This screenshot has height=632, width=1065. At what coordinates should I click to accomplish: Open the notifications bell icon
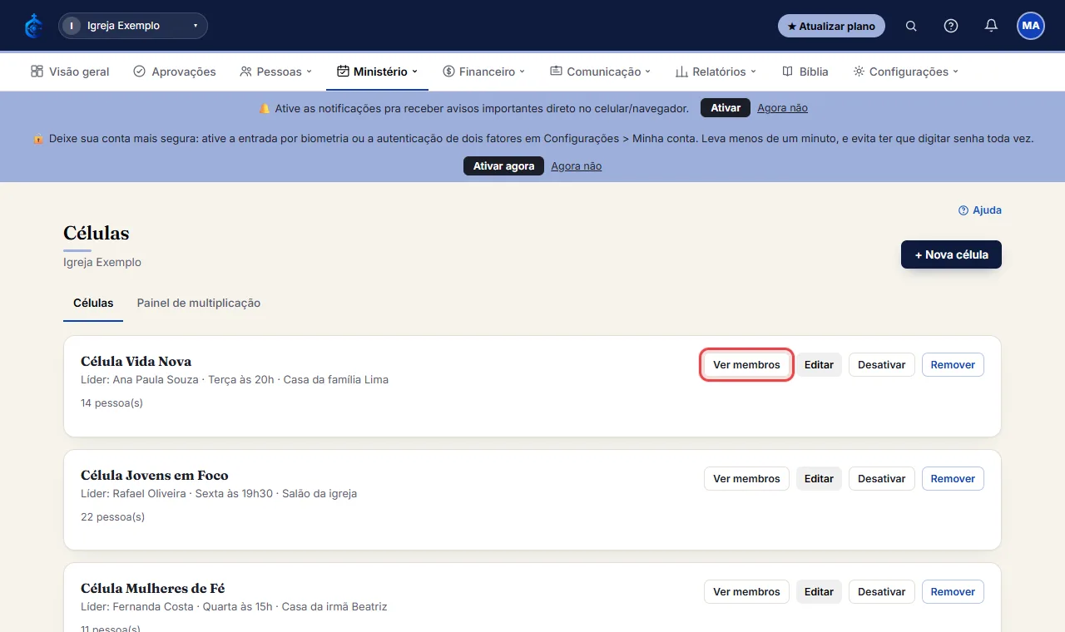tap(991, 26)
